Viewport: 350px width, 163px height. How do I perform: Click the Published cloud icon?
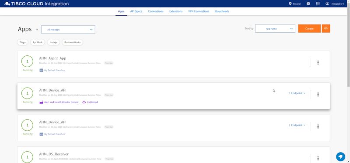(x=84, y=102)
